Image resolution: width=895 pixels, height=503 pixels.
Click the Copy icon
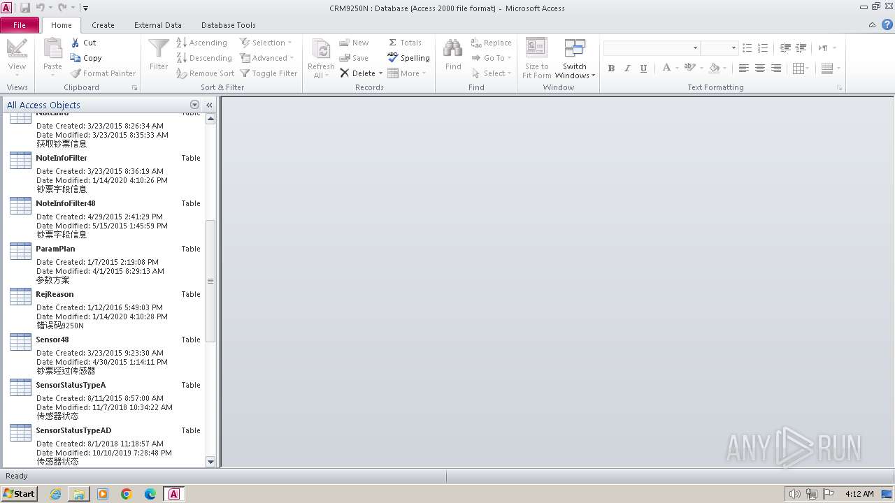(x=76, y=58)
